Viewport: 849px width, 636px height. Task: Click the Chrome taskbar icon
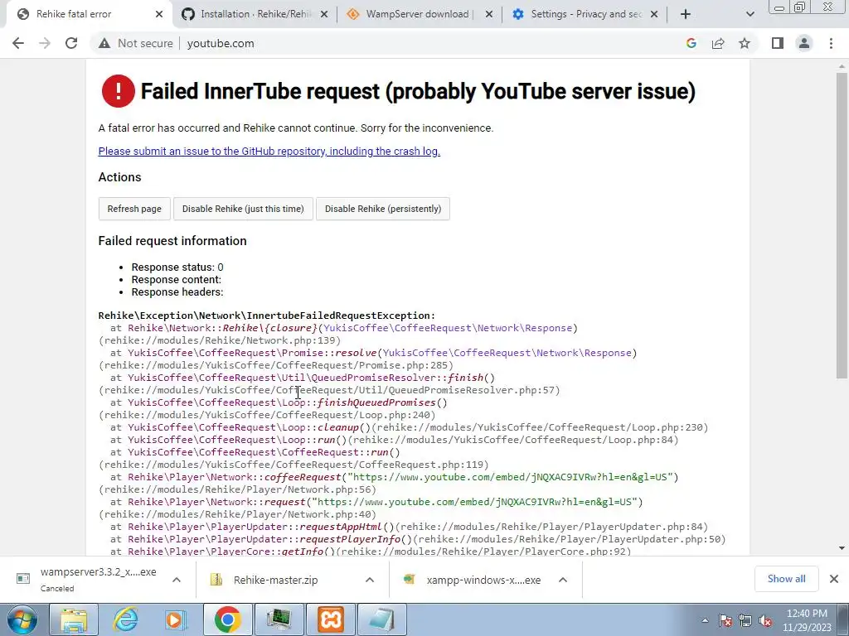(227, 619)
